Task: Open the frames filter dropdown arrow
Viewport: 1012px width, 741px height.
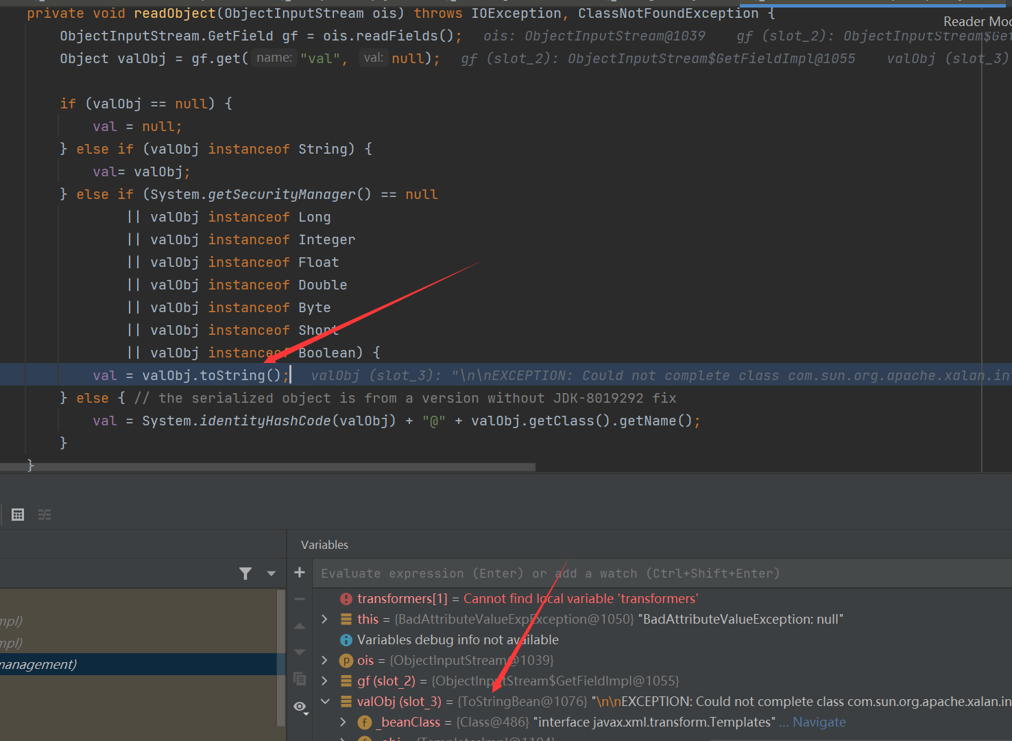Action: (272, 574)
